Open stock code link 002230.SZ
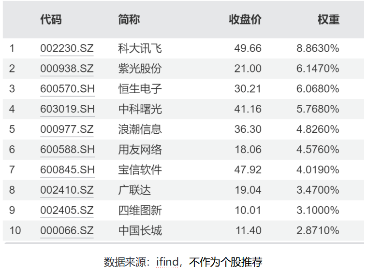The width and height of the screenshot is (368, 268). pos(67,49)
